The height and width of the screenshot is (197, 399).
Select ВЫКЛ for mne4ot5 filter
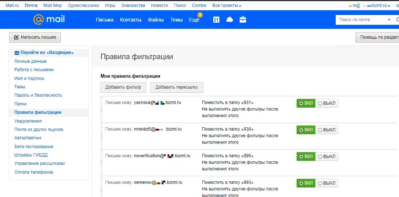pyautogui.click(x=327, y=130)
